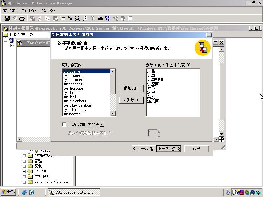Screen dimensions: 263x197
Task: Select syscomments in the available tables list
Action: (x=86, y=80)
